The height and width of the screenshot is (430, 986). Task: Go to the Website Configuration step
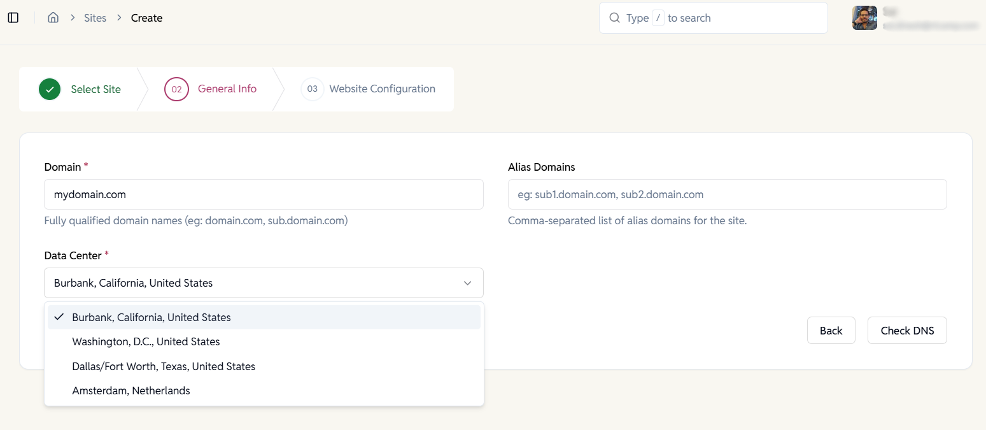click(x=382, y=89)
